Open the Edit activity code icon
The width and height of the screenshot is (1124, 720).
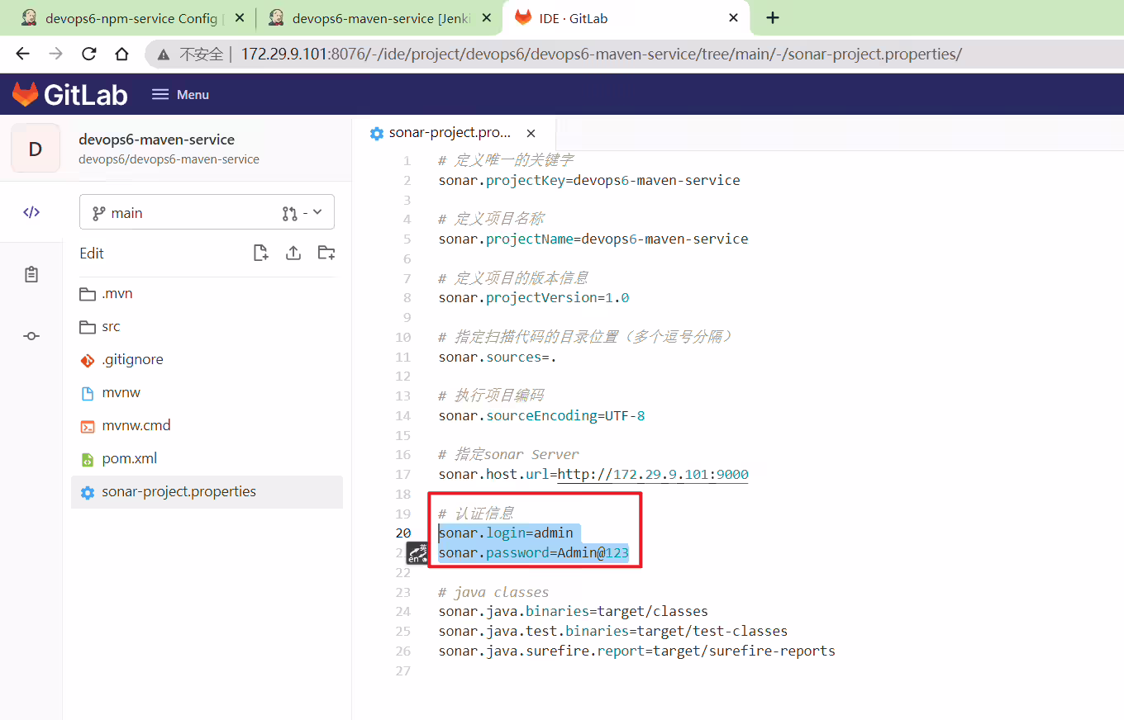click(x=31, y=212)
